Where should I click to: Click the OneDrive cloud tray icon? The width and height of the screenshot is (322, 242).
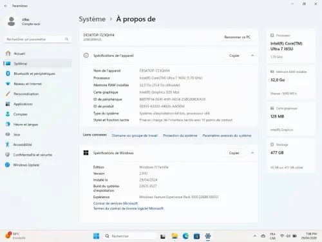tap(263, 236)
